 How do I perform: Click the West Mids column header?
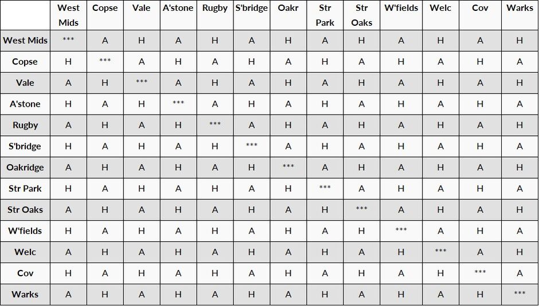[x=68, y=15]
